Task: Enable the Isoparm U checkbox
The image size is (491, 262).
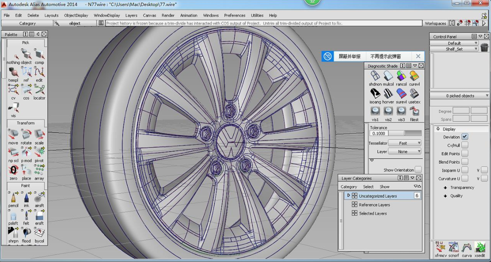Action: (x=465, y=170)
